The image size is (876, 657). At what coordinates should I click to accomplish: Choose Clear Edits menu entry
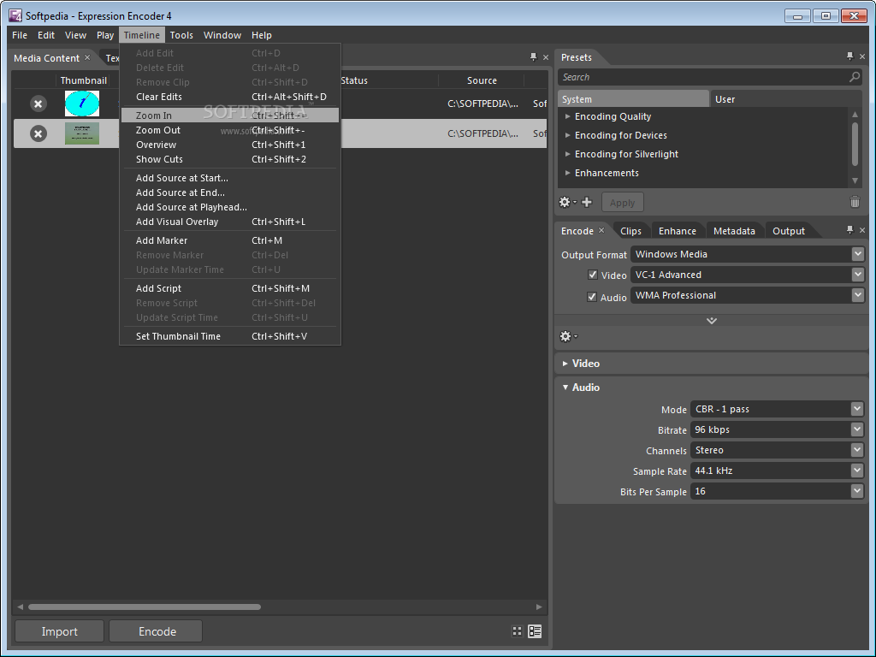tap(229, 97)
